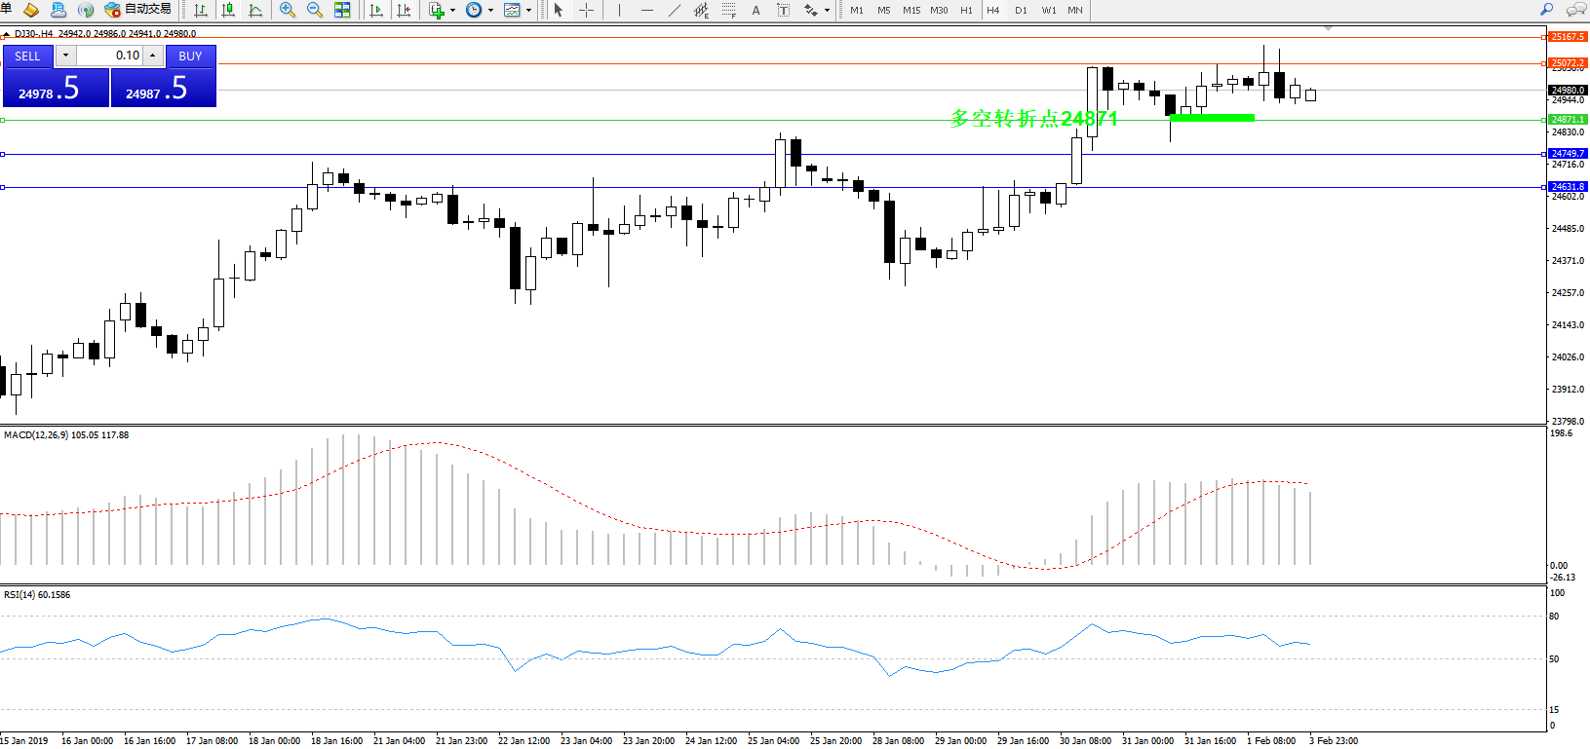Click the Zoom Out magnifier icon

(315, 10)
